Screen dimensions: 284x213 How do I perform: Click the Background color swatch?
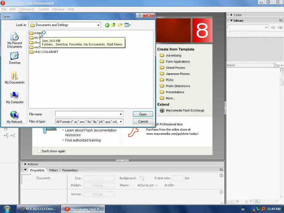pos(141,178)
